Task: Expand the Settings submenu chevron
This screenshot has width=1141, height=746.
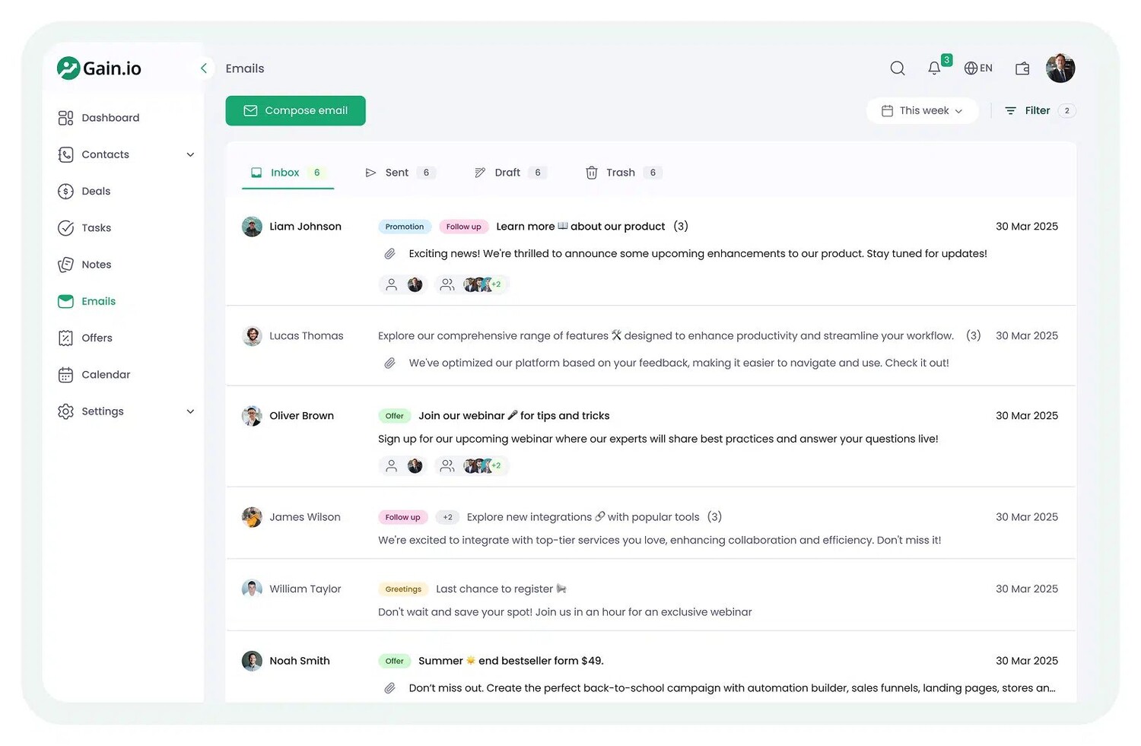Action: 190,411
